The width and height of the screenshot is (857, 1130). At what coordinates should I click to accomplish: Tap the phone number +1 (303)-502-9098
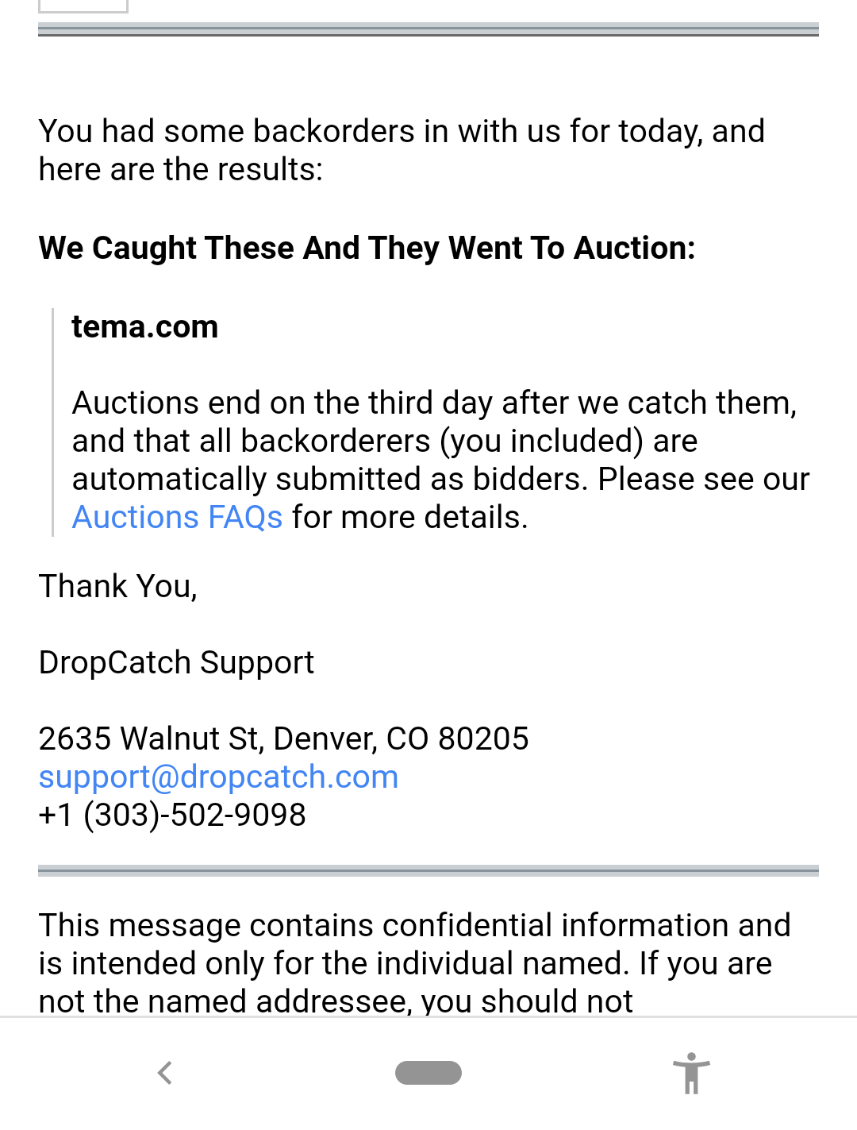coord(172,816)
